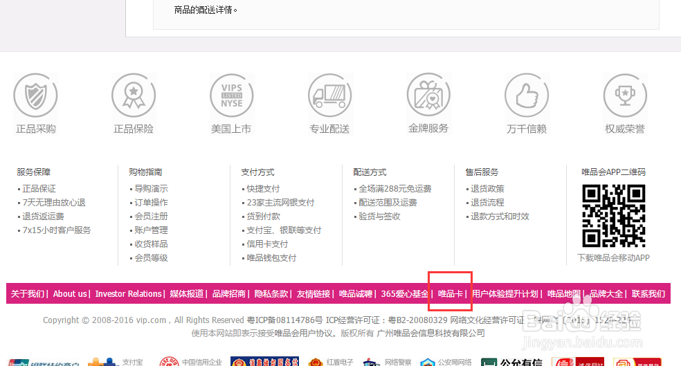The width and height of the screenshot is (681, 366).
Task: Click 友情链接 in the footer bar
Action: (314, 294)
